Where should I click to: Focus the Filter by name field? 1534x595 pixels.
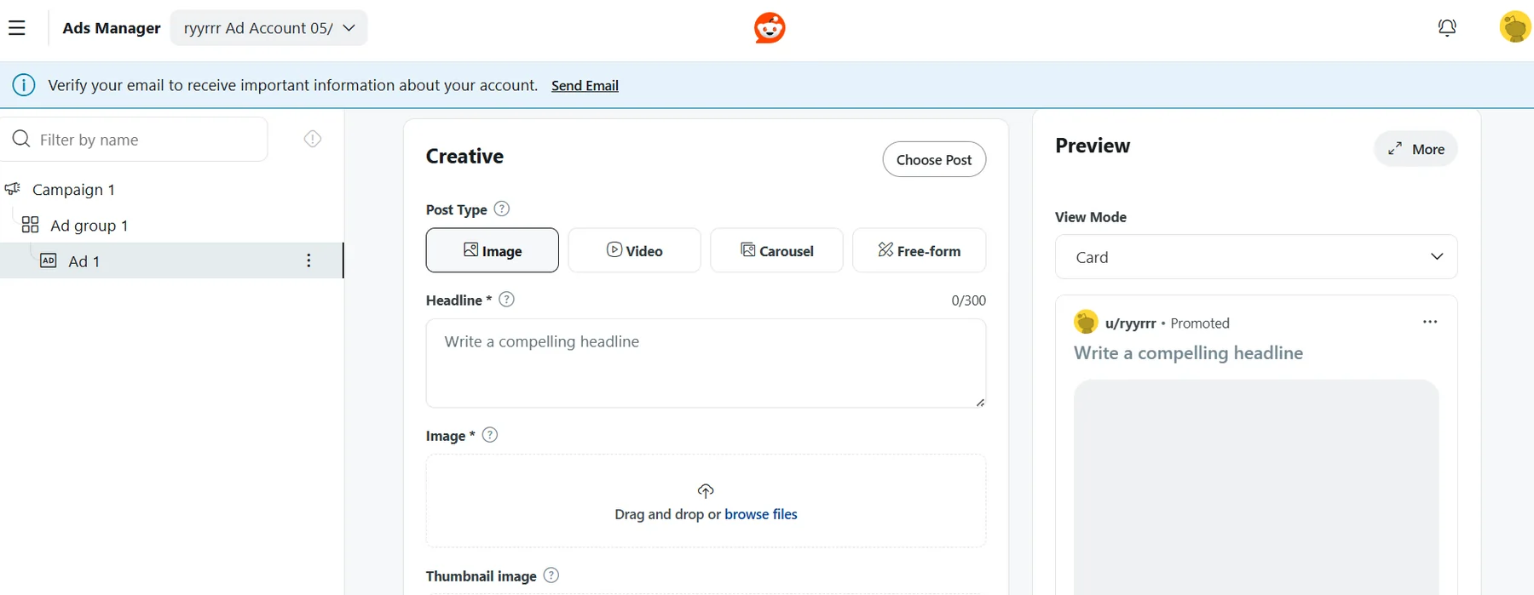click(x=135, y=139)
